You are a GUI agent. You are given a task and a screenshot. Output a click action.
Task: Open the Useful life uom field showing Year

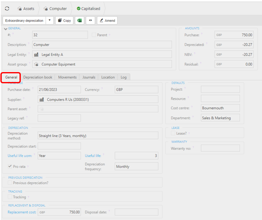59,156
